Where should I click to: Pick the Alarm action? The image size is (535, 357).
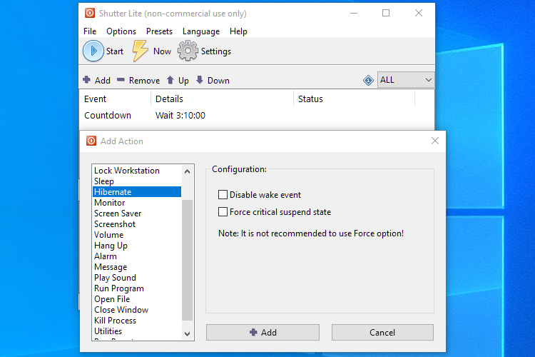click(137, 256)
